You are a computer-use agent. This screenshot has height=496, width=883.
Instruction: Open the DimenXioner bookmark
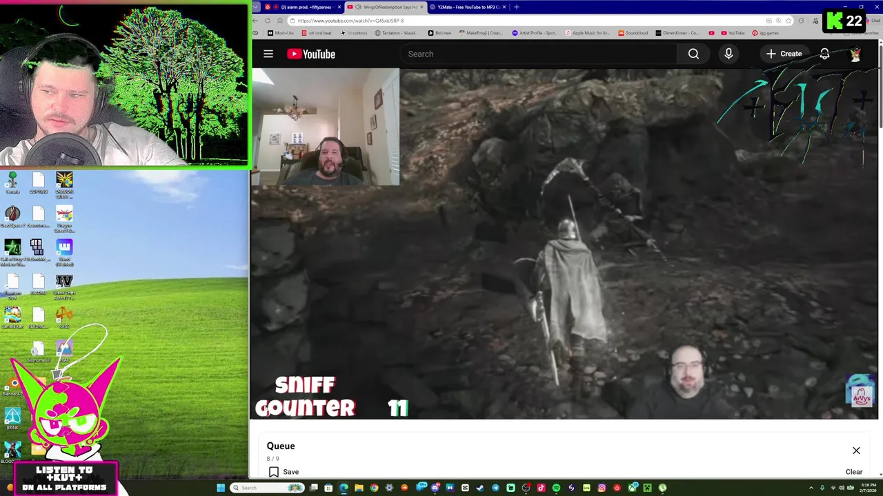[x=677, y=33]
